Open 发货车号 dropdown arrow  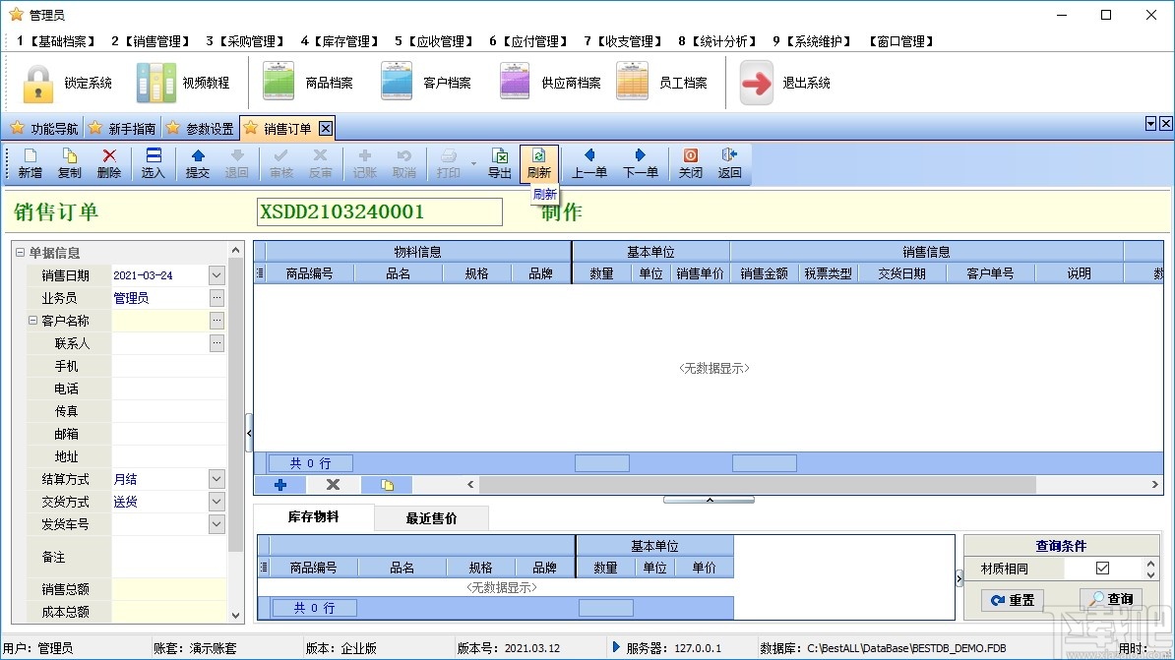click(x=216, y=523)
